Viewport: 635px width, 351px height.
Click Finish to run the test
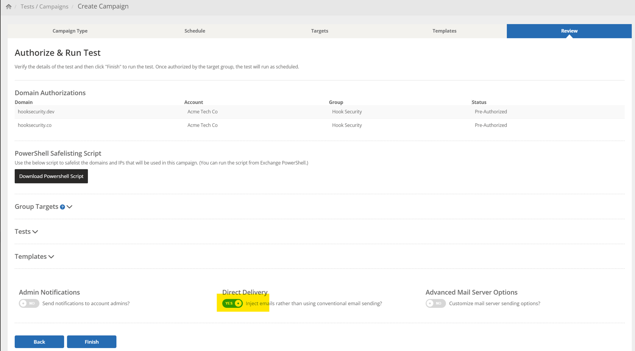pos(92,341)
